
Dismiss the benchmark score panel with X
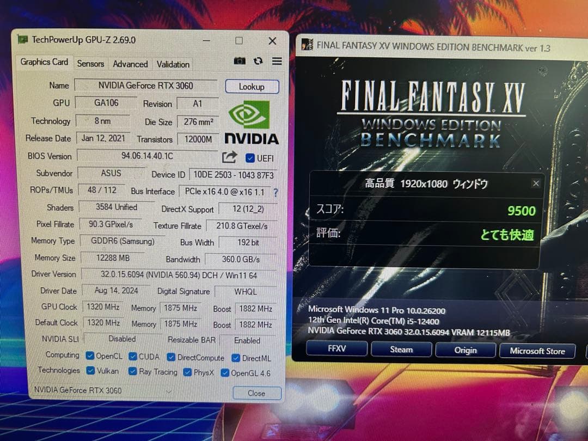coord(536,183)
